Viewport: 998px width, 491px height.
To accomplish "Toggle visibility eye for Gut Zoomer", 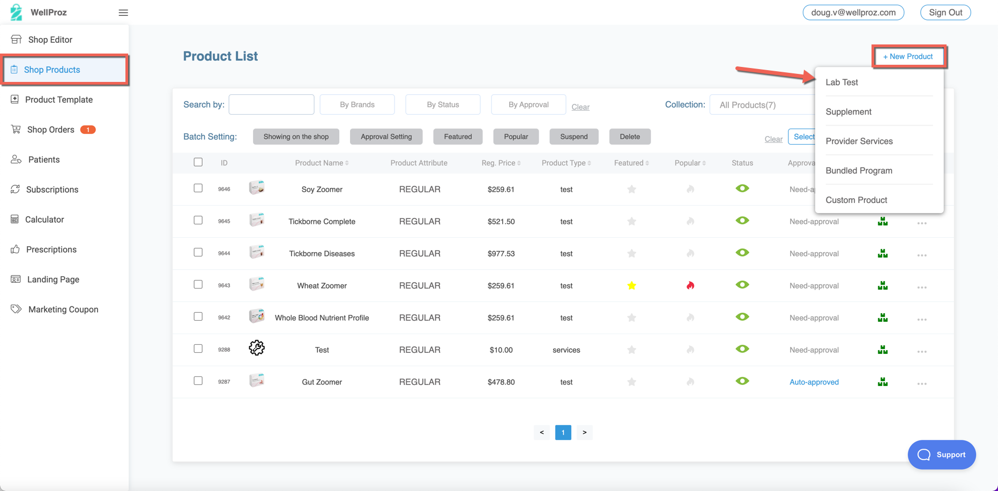I will pos(742,381).
